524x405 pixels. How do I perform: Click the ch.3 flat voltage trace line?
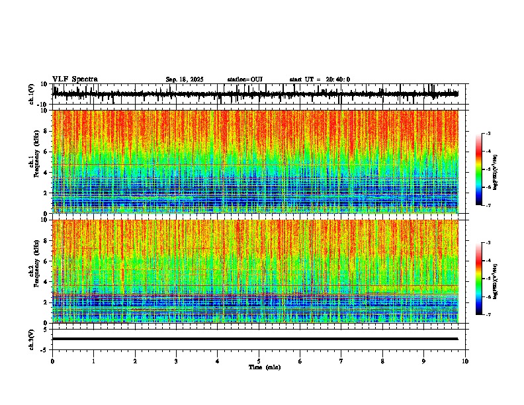[x=255, y=339]
